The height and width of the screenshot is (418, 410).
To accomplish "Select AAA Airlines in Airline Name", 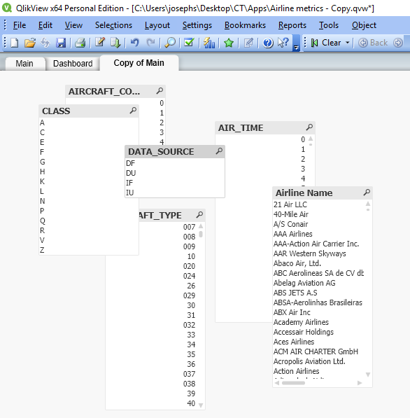I will pyautogui.click(x=319, y=234).
